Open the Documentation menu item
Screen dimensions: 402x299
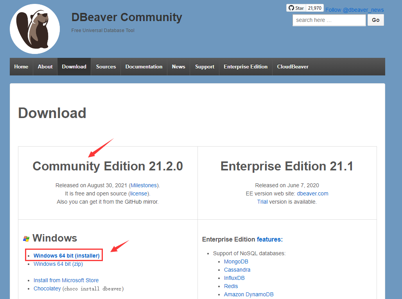144,66
